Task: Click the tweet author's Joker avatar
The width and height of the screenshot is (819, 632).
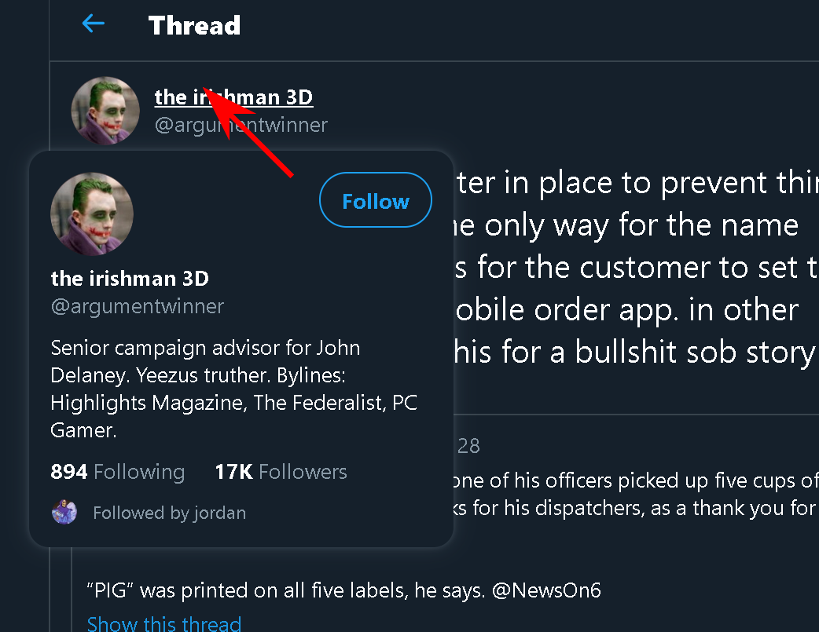Action: click(105, 111)
